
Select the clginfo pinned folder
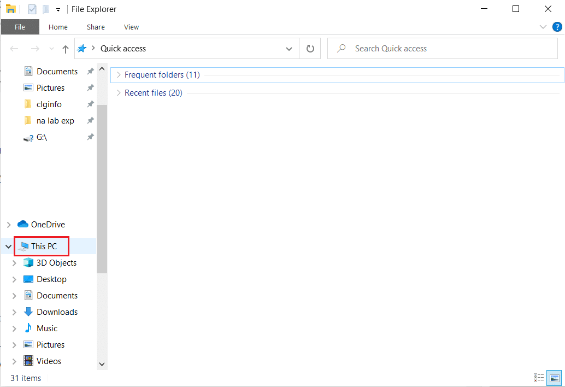click(49, 104)
